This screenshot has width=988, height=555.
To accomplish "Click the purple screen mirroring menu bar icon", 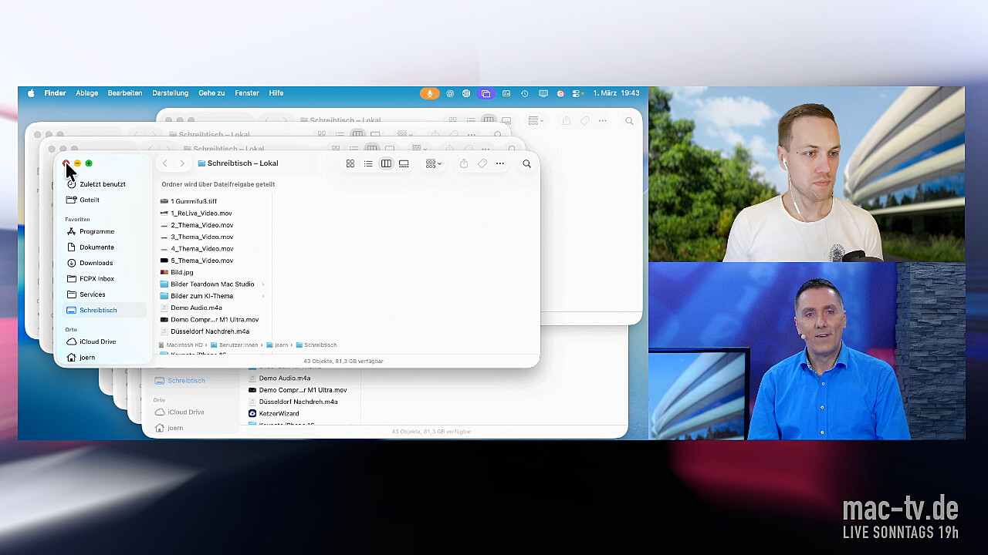I will pos(486,93).
